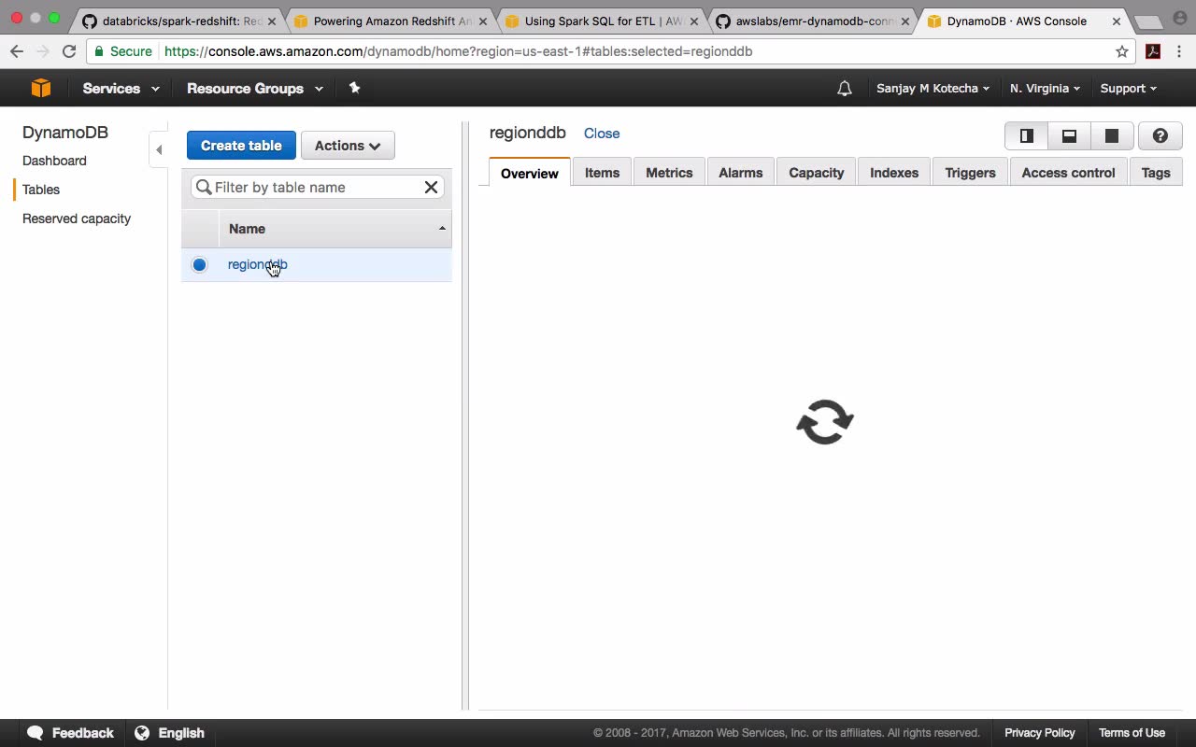Switch to the Overview tab
1196x747 pixels.
[x=530, y=173]
